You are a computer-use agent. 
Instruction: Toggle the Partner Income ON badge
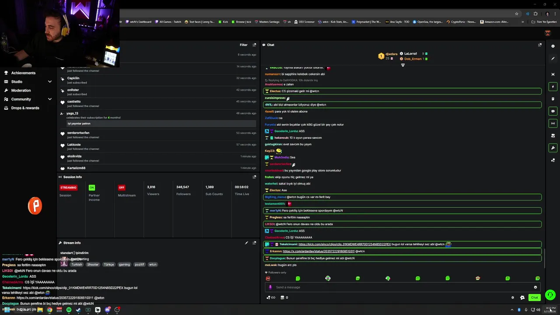tap(91, 187)
